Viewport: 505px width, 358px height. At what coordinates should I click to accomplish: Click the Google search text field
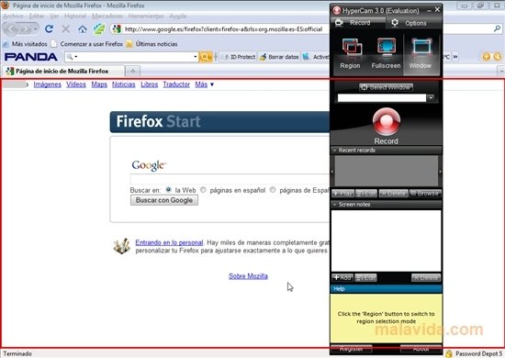[x=230, y=179]
